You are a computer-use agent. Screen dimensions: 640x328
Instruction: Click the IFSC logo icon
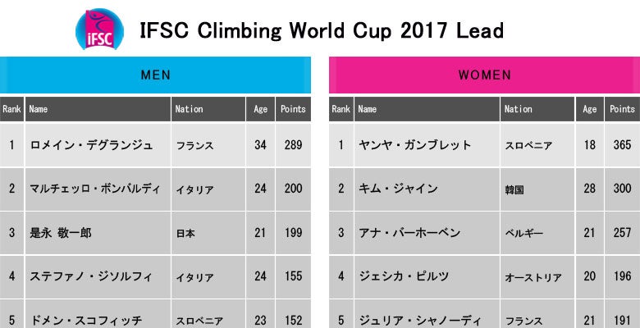pos(98,30)
